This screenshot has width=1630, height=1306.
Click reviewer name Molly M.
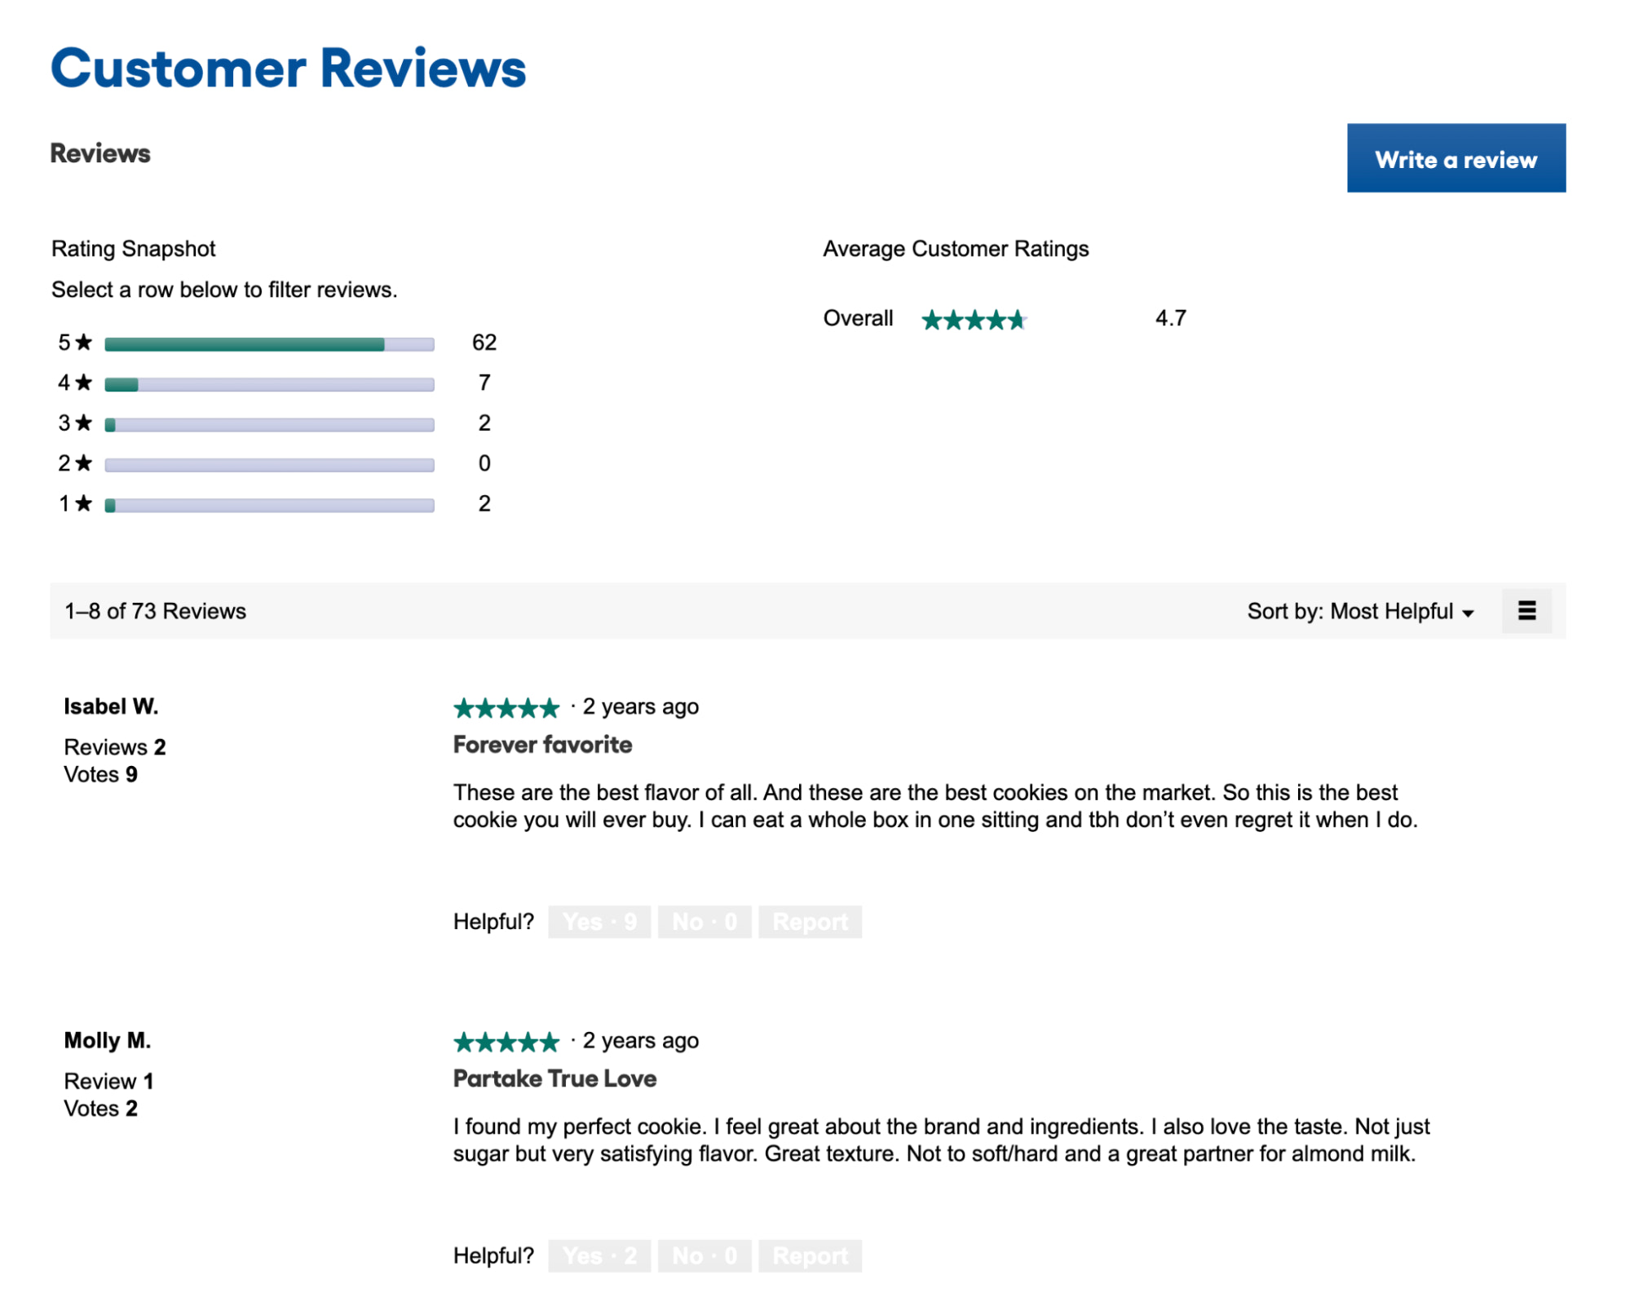click(107, 1040)
